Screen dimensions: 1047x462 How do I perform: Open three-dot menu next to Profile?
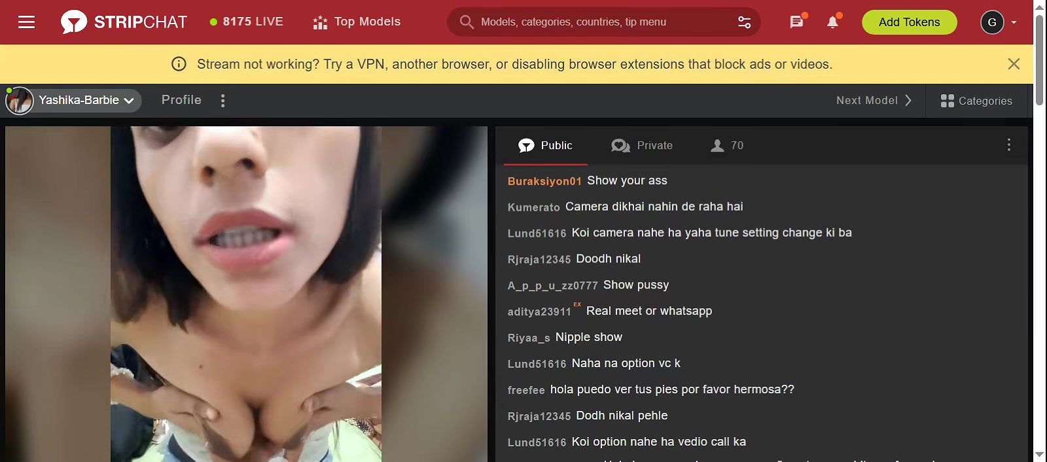223,101
